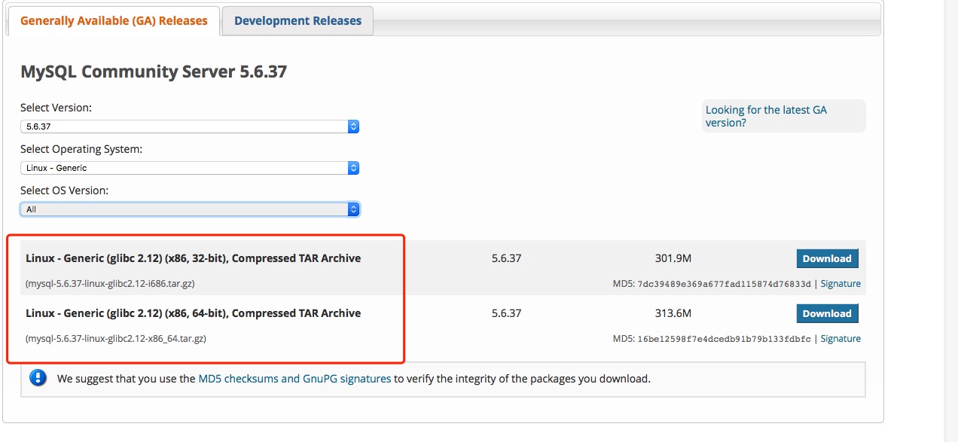Click the MD5 hash 16be12598f7e4dcedb91b79b133fdbfc

click(x=725, y=339)
